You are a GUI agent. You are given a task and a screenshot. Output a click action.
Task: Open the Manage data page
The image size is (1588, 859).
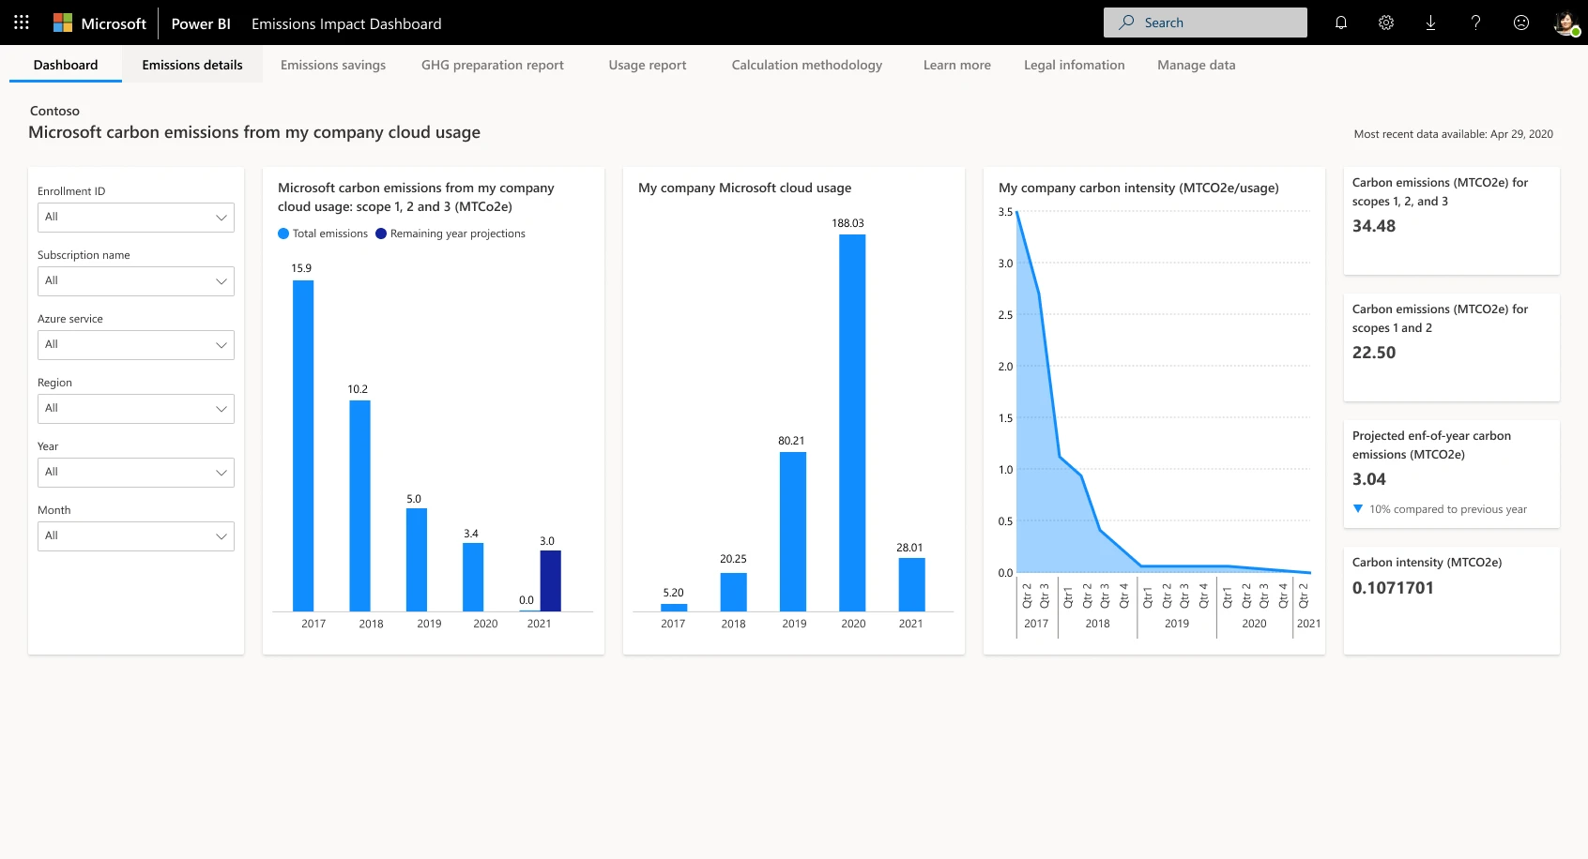(1195, 65)
